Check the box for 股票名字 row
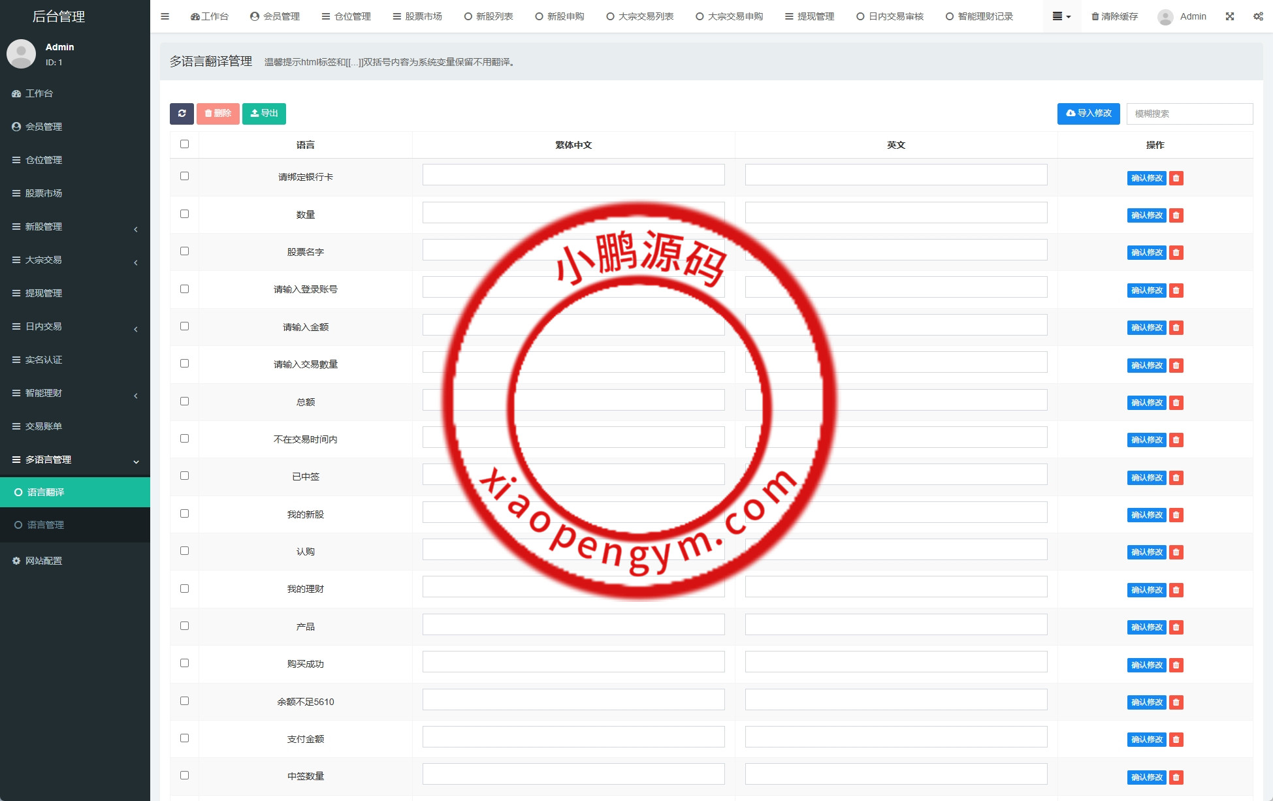Image resolution: width=1273 pixels, height=801 pixels. [x=184, y=251]
